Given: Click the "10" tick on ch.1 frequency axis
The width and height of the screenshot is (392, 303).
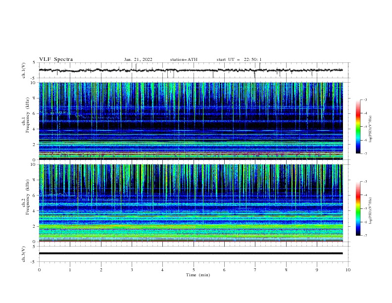Looking at the screenshot, I should pos(34,83).
